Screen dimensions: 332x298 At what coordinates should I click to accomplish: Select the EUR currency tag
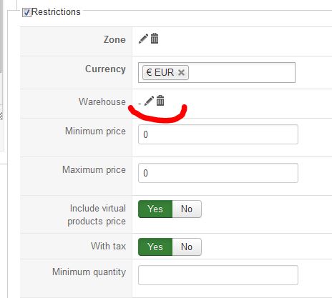pos(160,72)
